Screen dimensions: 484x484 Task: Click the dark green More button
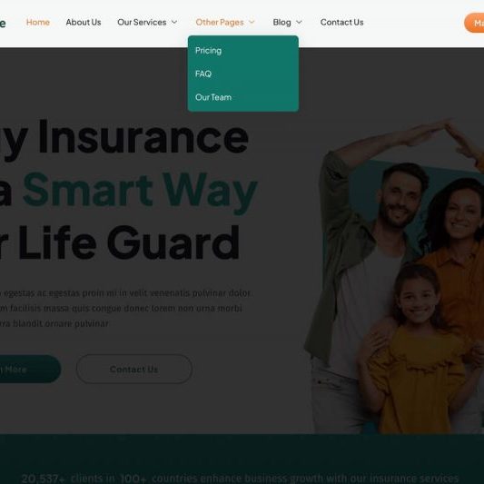pyautogui.click(x=30, y=370)
